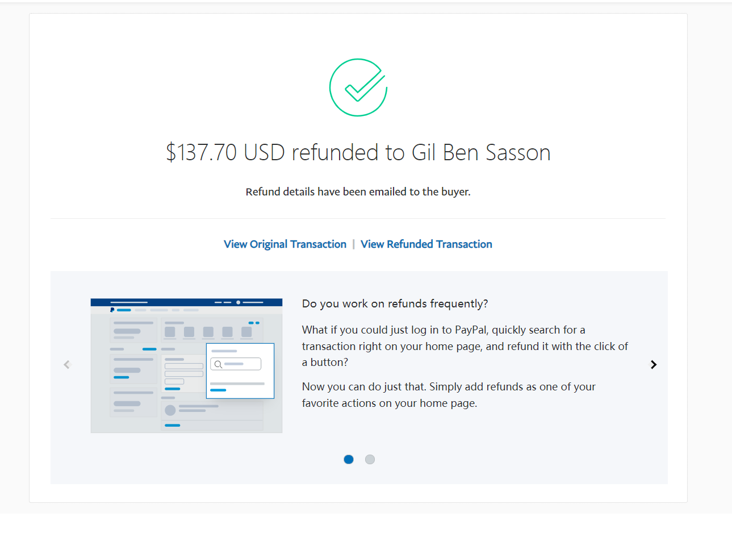
Task: Click the magnifier icon in illustration popup
Action: click(x=218, y=364)
